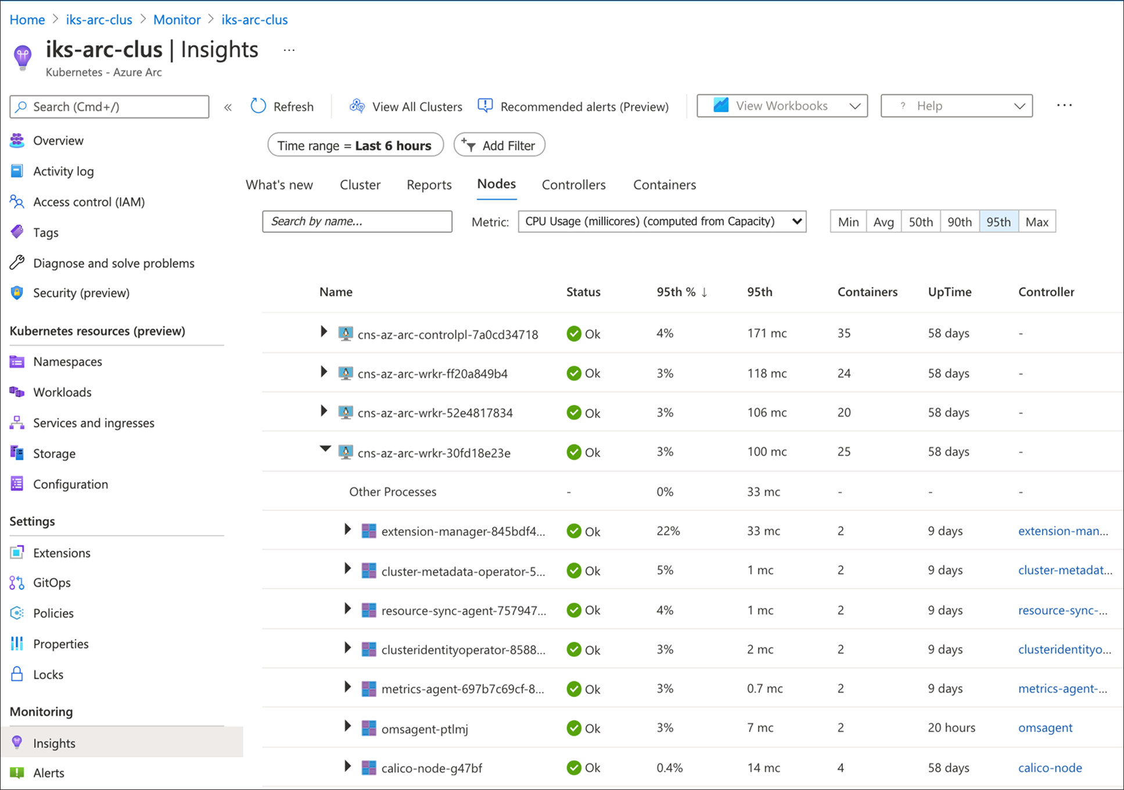1124x790 pixels.
Task: Open Alerts under Monitoring
Action: tap(49, 773)
